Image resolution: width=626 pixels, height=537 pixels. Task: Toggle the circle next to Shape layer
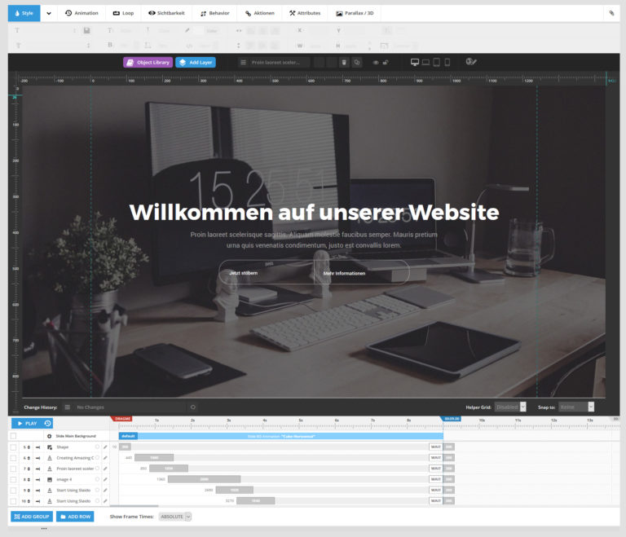pos(97,447)
